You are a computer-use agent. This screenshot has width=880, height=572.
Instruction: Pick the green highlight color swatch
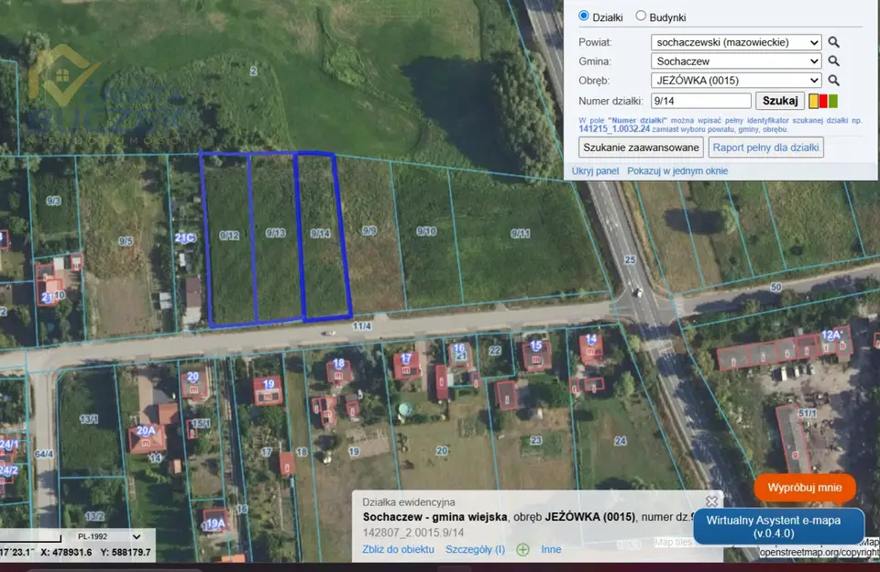tap(833, 101)
